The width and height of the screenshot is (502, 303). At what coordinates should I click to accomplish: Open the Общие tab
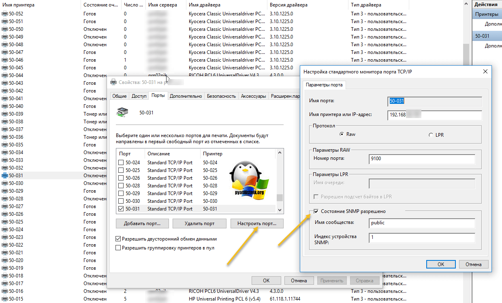119,96
